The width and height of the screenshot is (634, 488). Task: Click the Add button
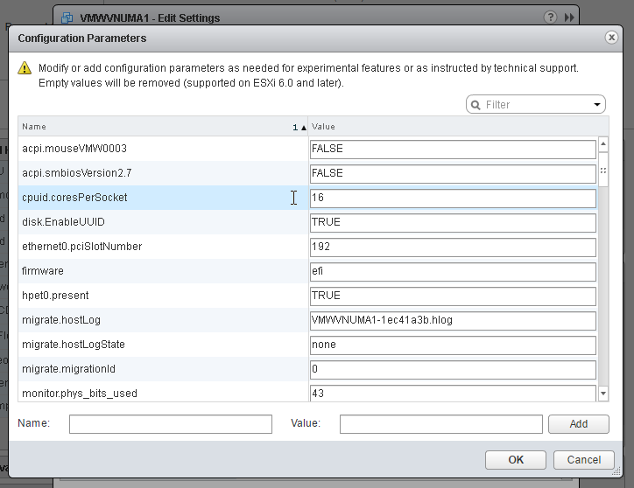[578, 424]
